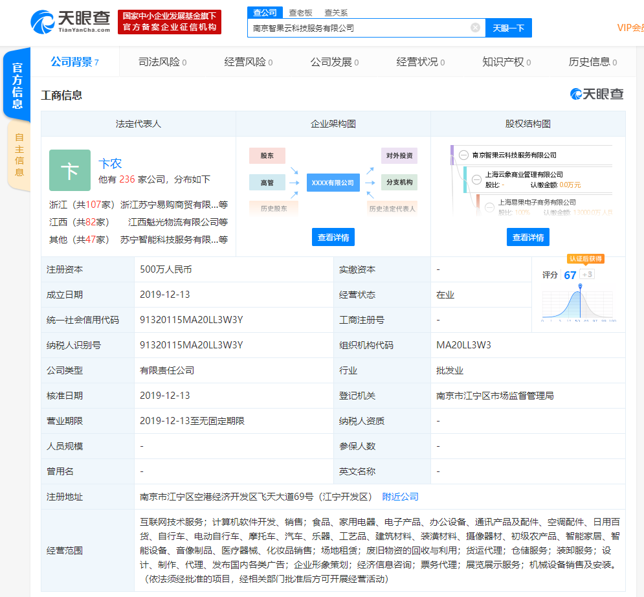Open the 附近公司 link next to the address

point(400,497)
